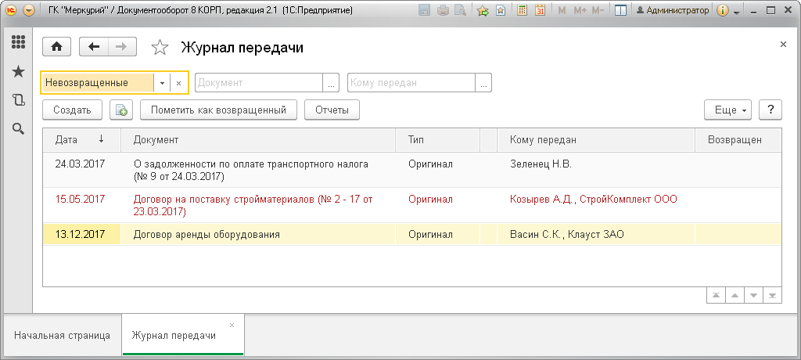This screenshot has width=801, height=360.
Task: Click the M- memory subtract button
Action: 598,10
